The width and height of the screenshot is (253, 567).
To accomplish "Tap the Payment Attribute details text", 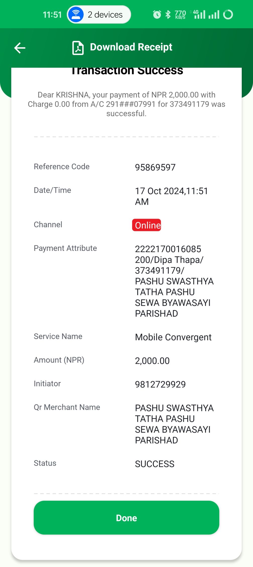I will tap(174, 281).
